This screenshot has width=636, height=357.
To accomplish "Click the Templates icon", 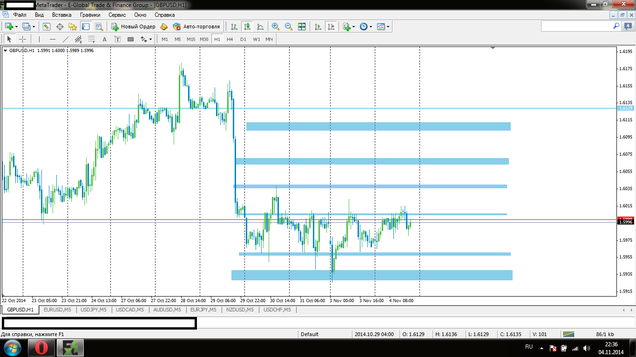I will click(x=381, y=26).
